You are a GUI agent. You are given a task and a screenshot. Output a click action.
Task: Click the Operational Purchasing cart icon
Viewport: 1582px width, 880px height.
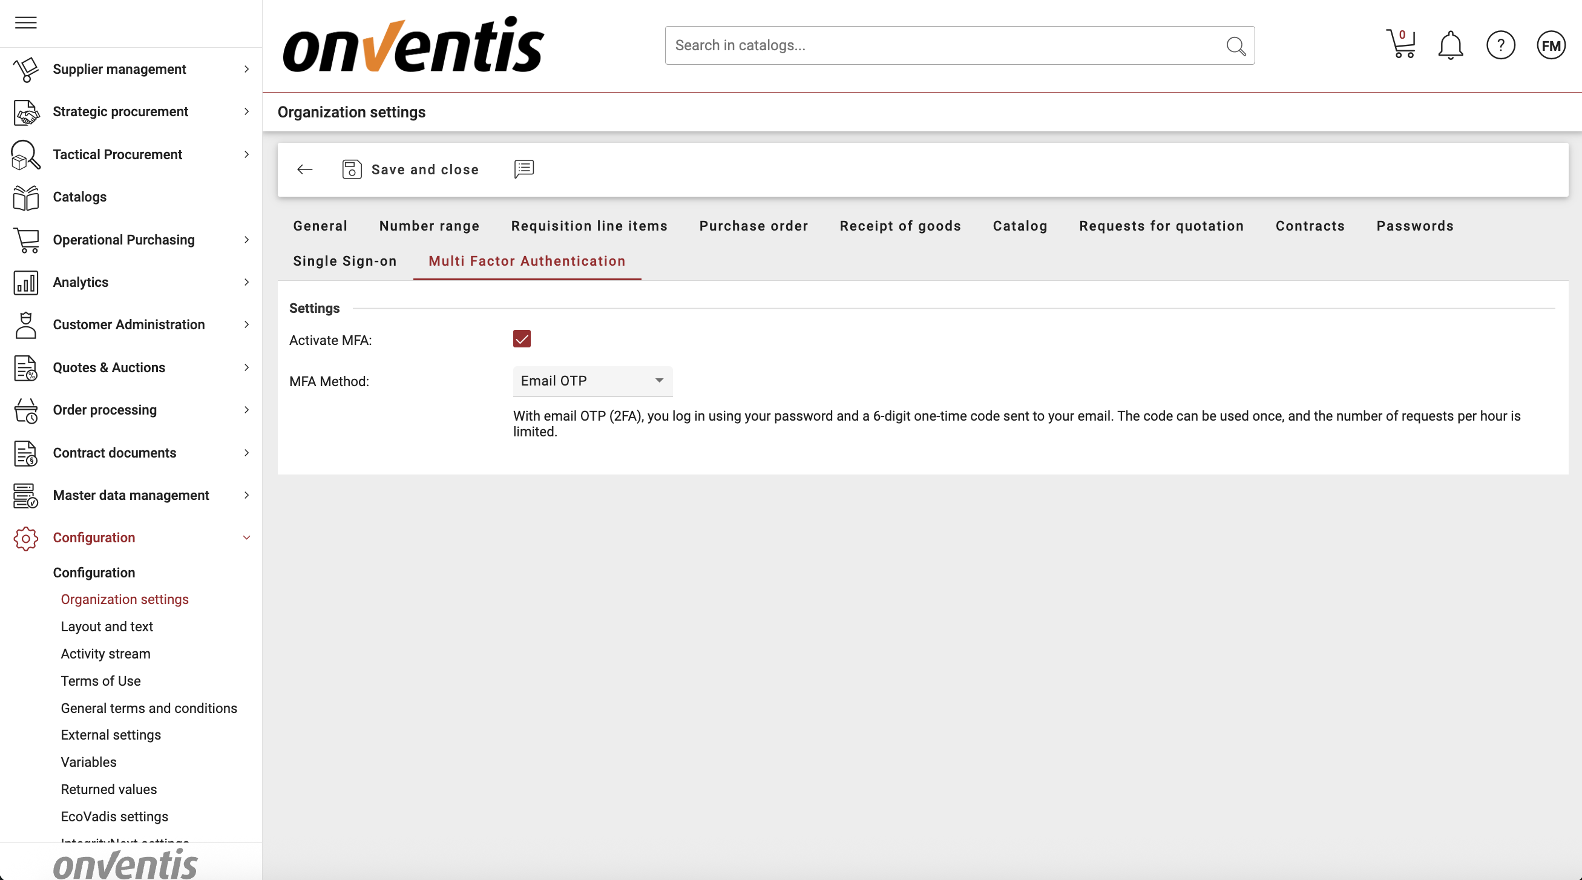click(x=25, y=240)
